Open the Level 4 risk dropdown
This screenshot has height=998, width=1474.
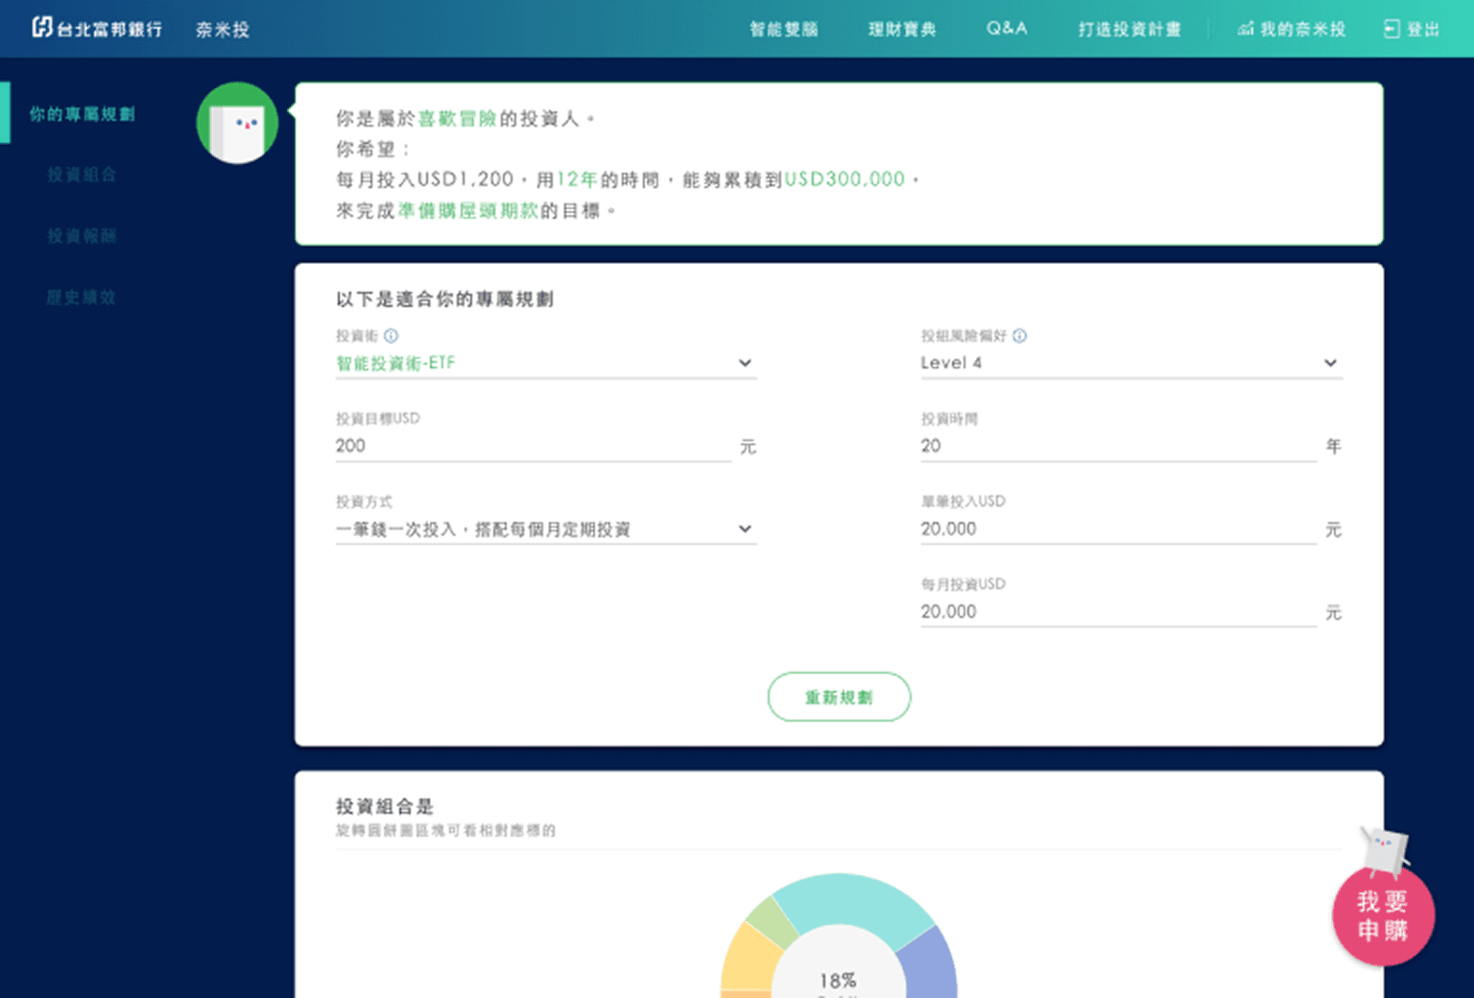[x=1131, y=363]
